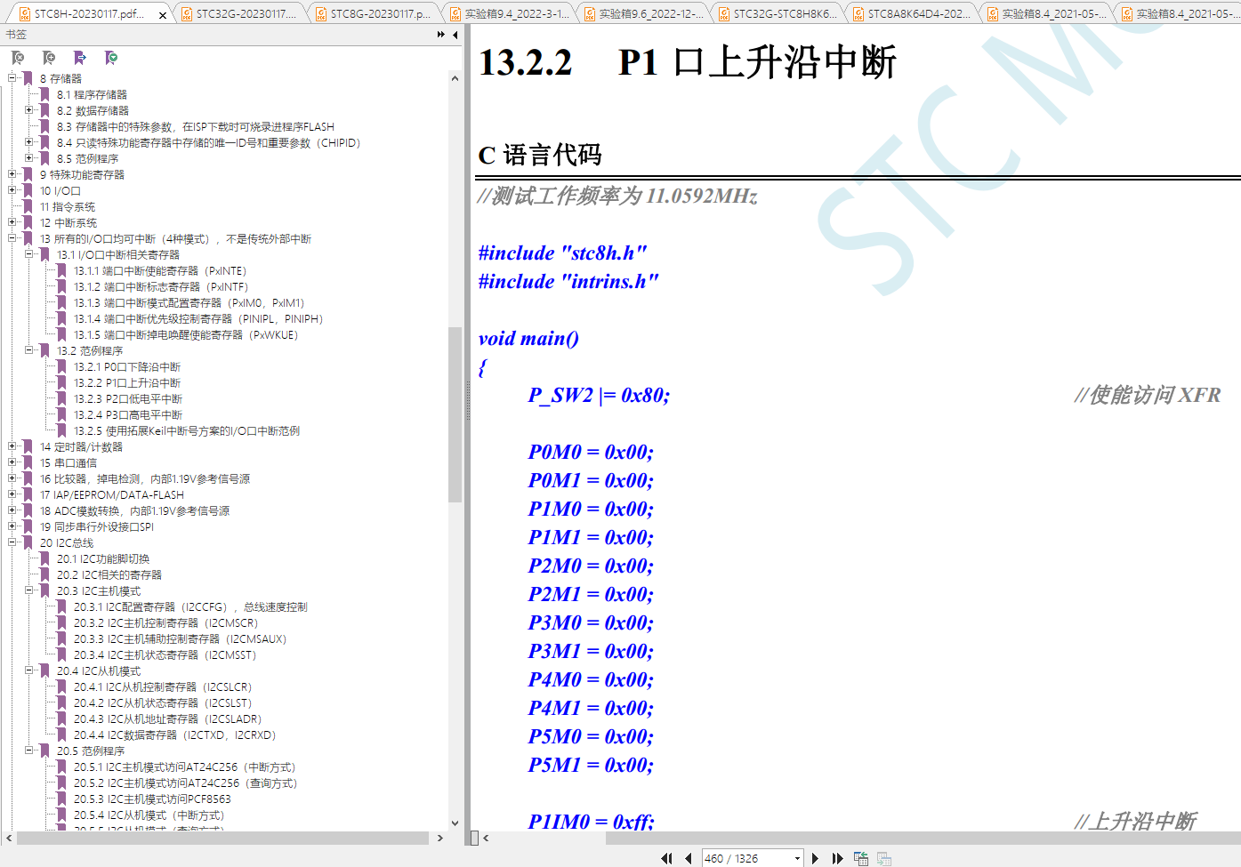Select bookmark 8.1 程序存储器

[92, 95]
